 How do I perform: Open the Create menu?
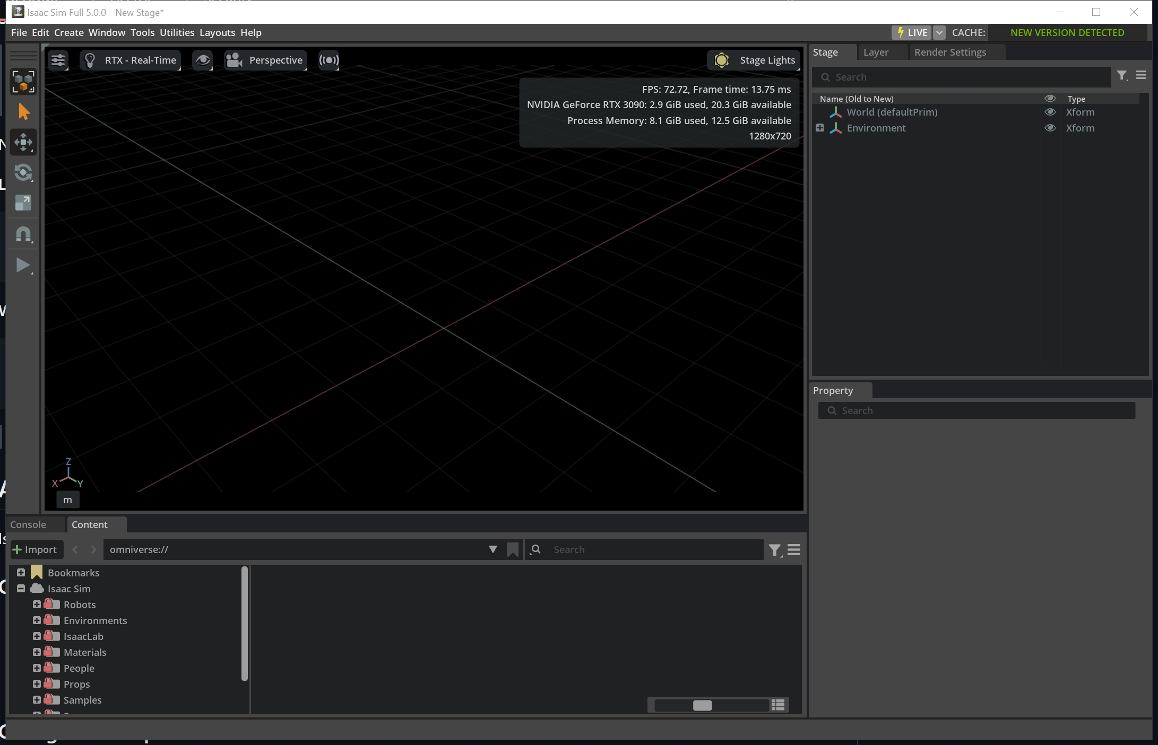(68, 32)
